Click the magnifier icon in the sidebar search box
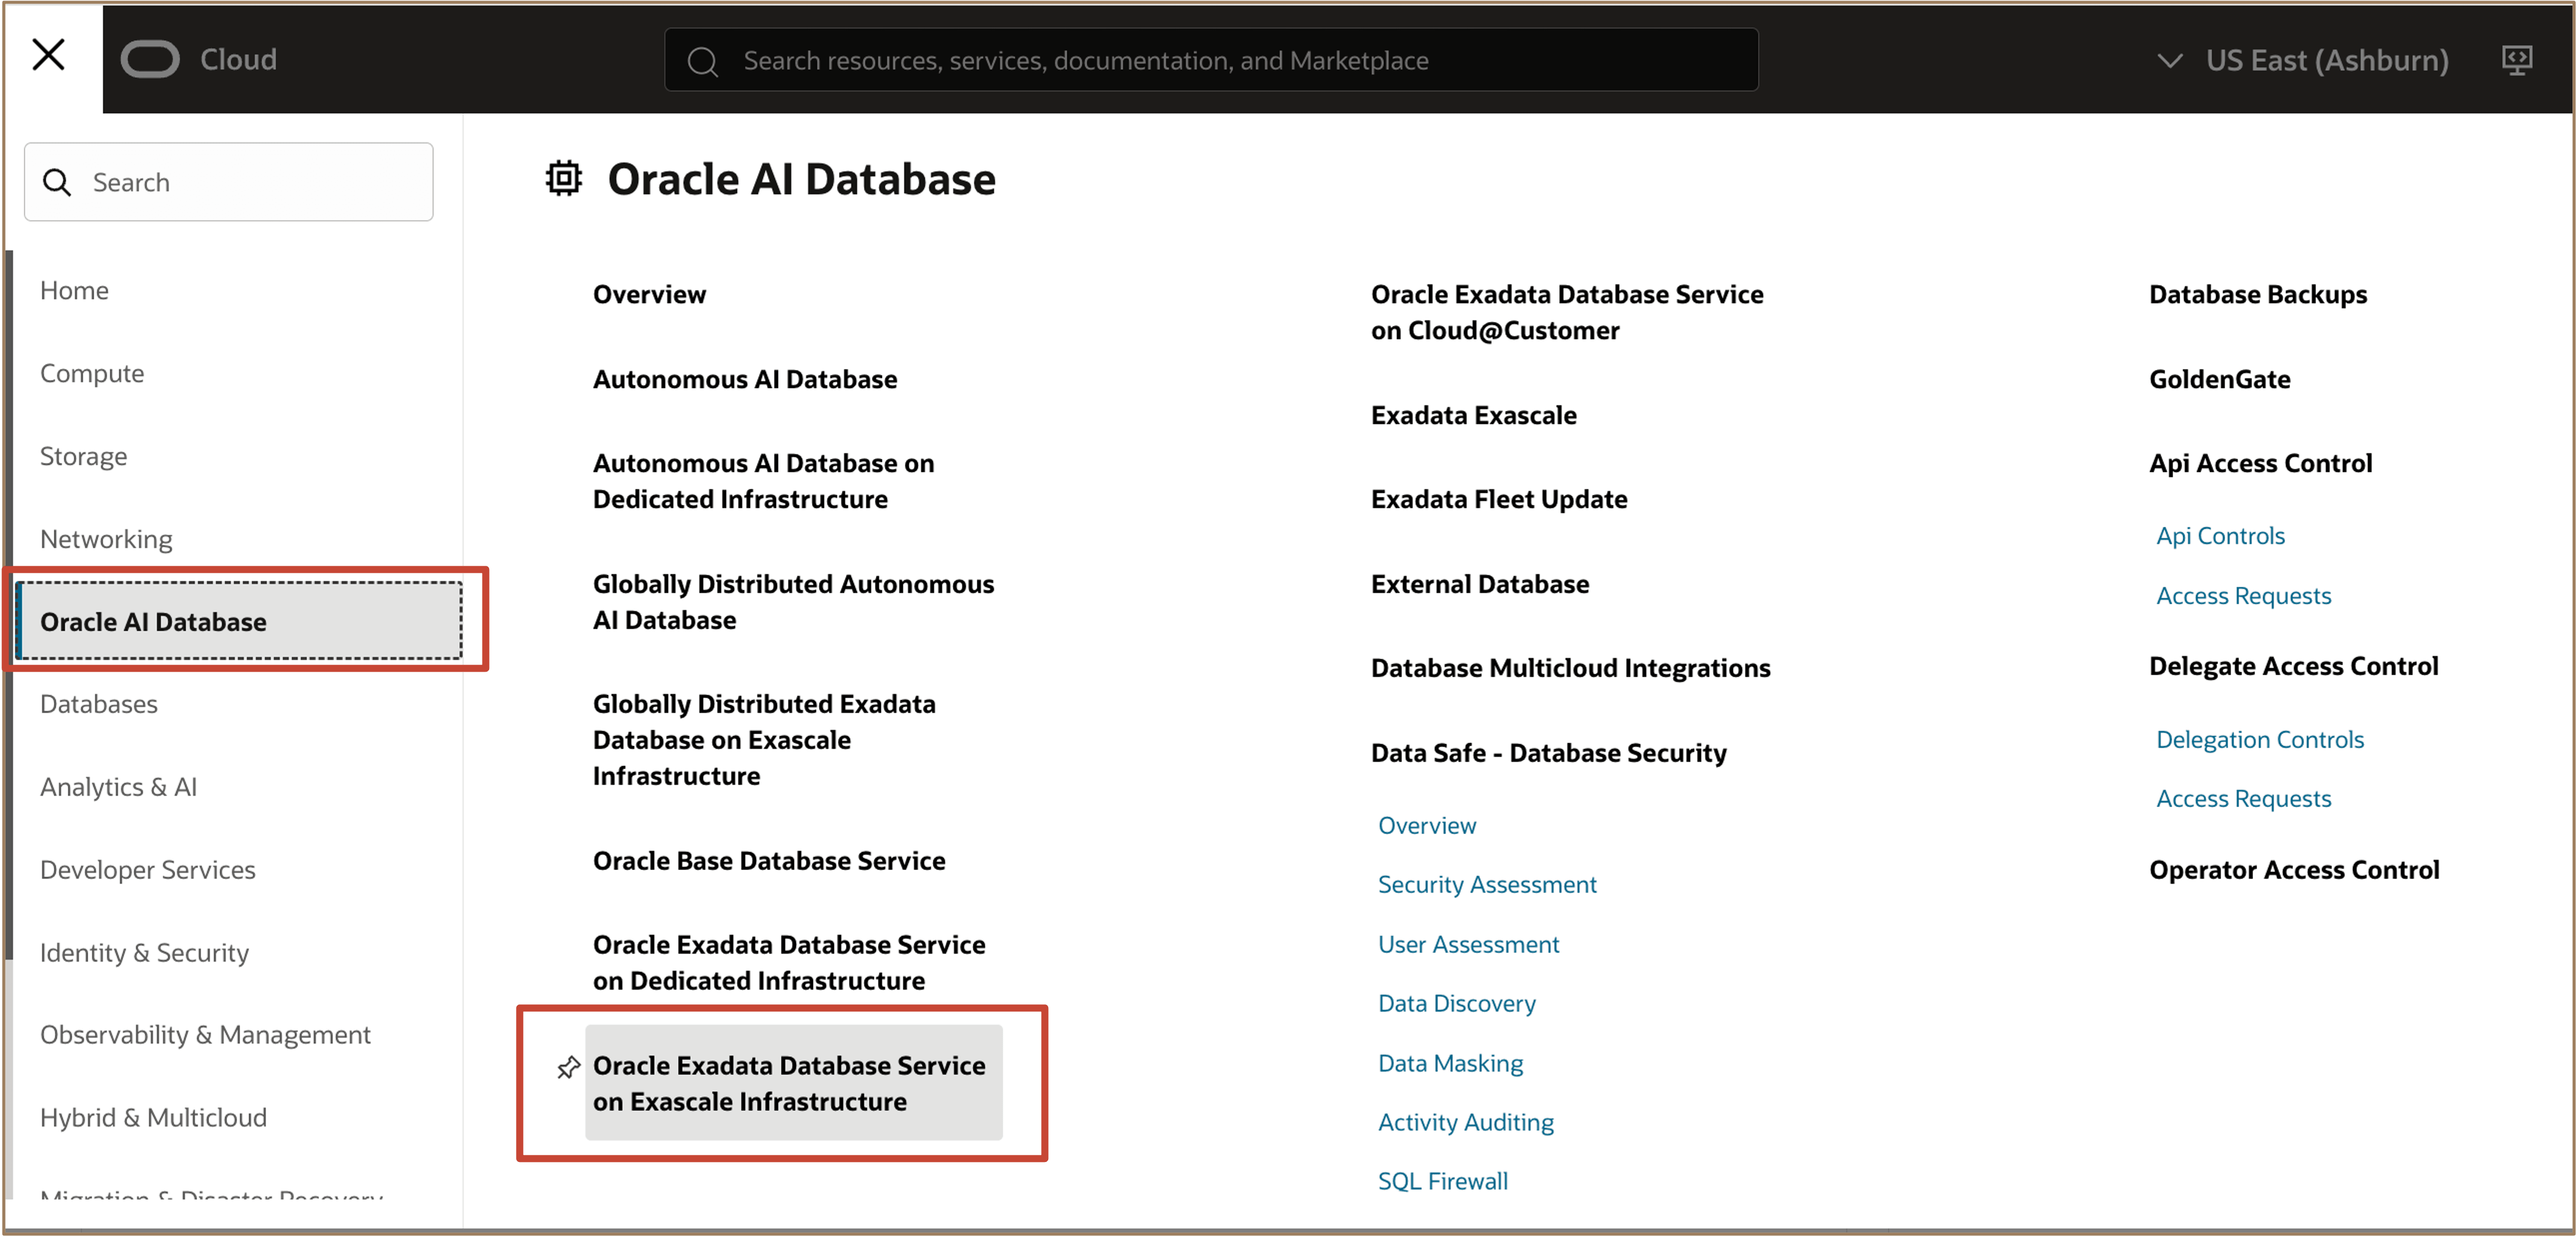Image resolution: width=2576 pixels, height=1236 pixels. [x=57, y=182]
